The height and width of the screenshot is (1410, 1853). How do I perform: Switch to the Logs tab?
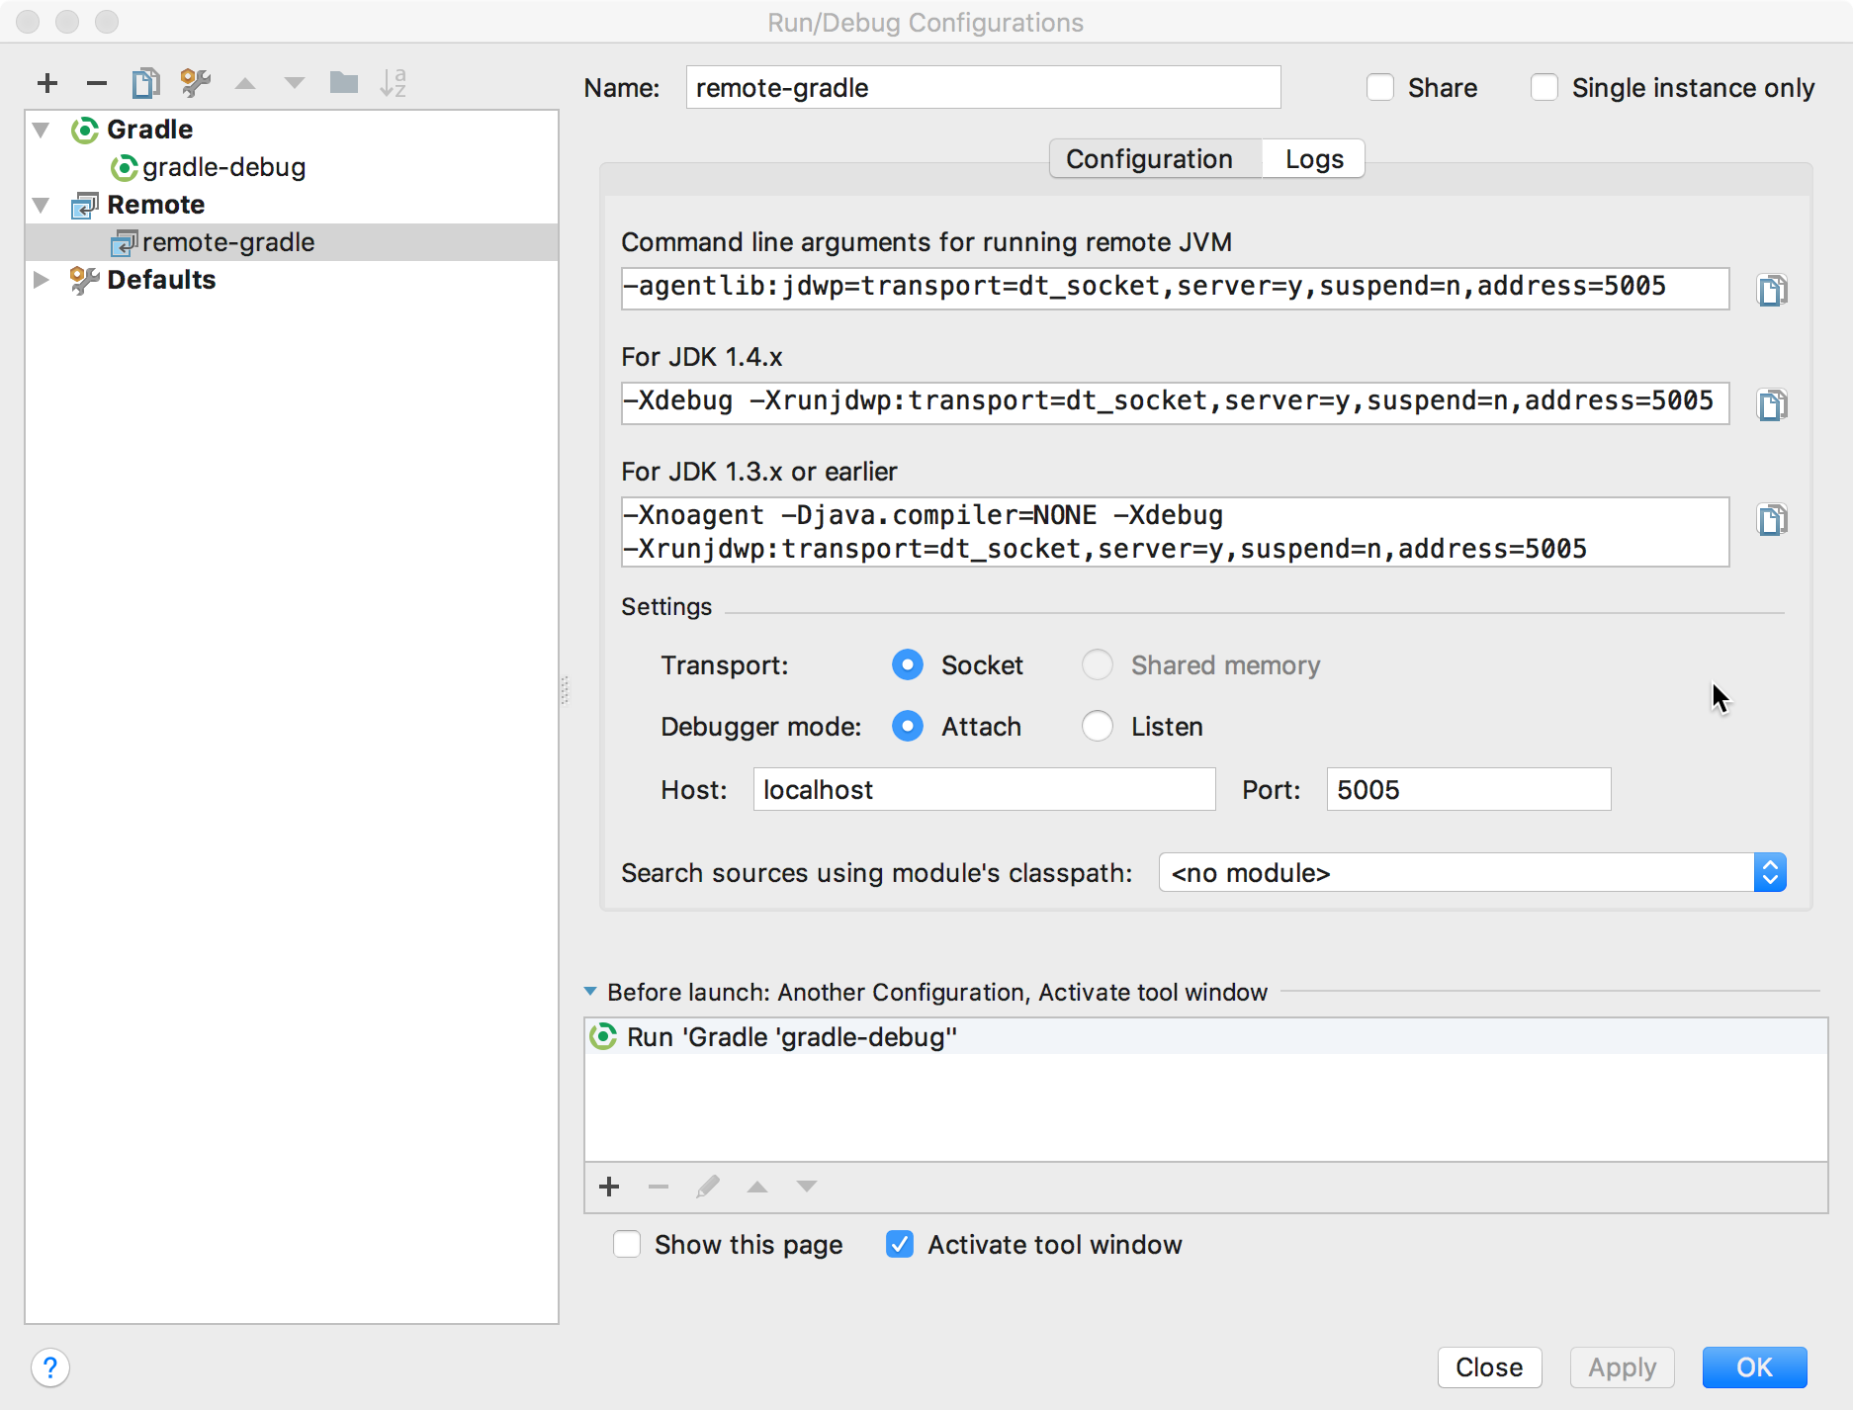pyautogui.click(x=1313, y=158)
